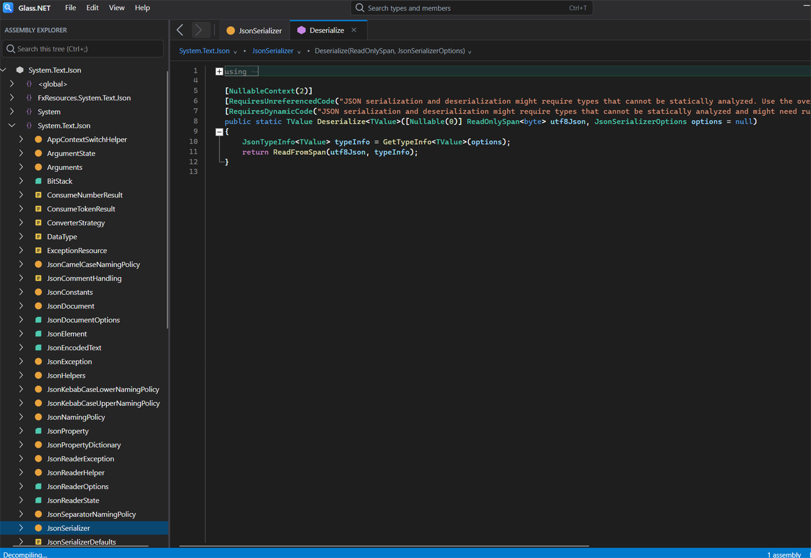
Task: Click the JsonException class icon
Action: (38, 361)
